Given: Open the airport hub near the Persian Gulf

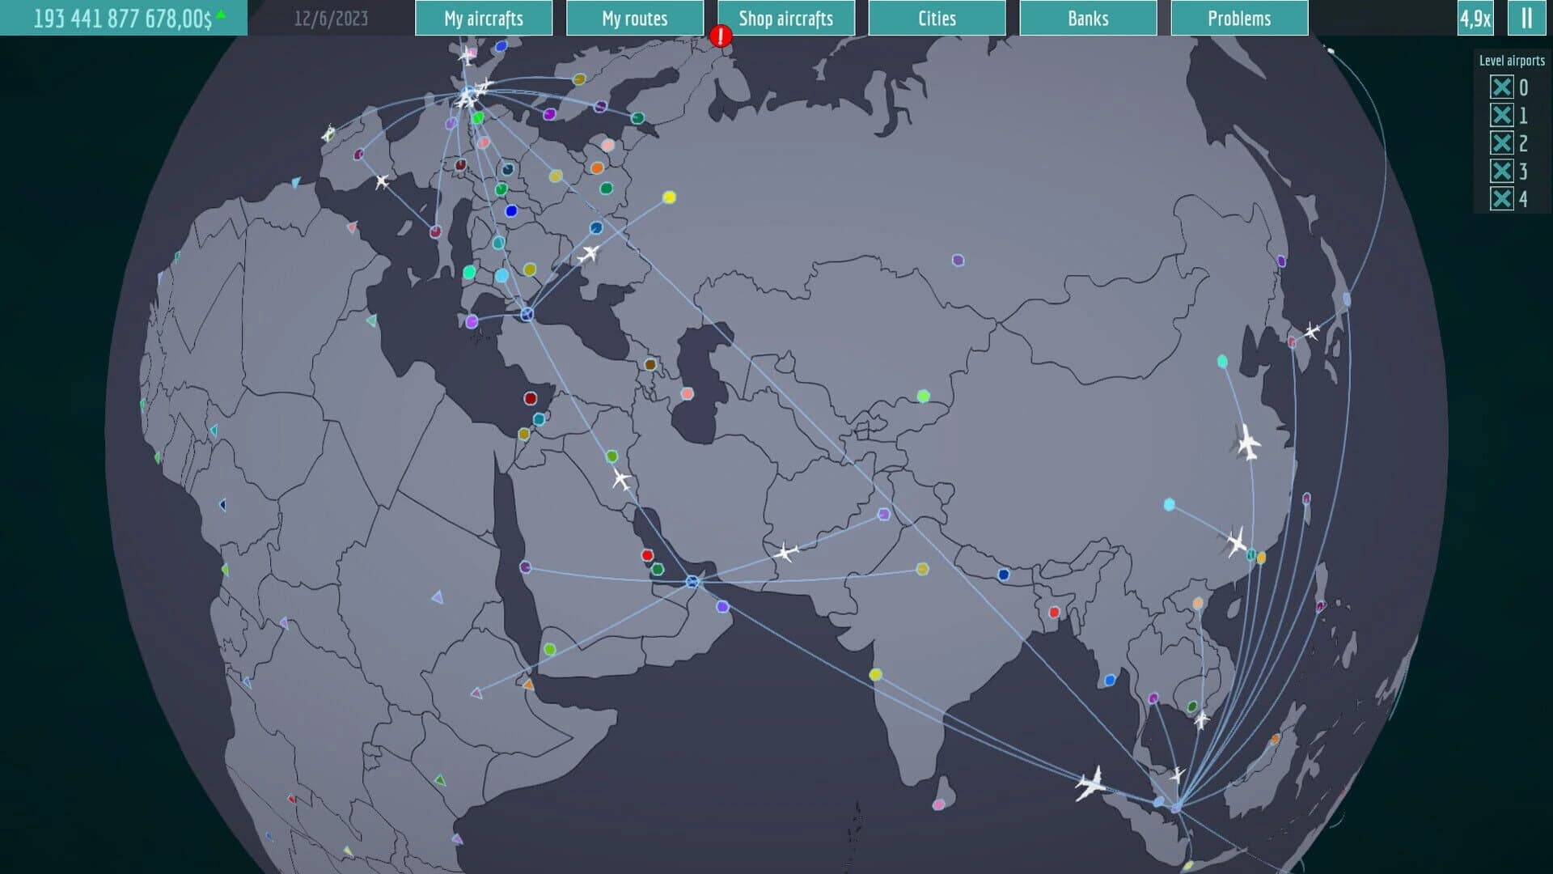Looking at the screenshot, I should (692, 580).
